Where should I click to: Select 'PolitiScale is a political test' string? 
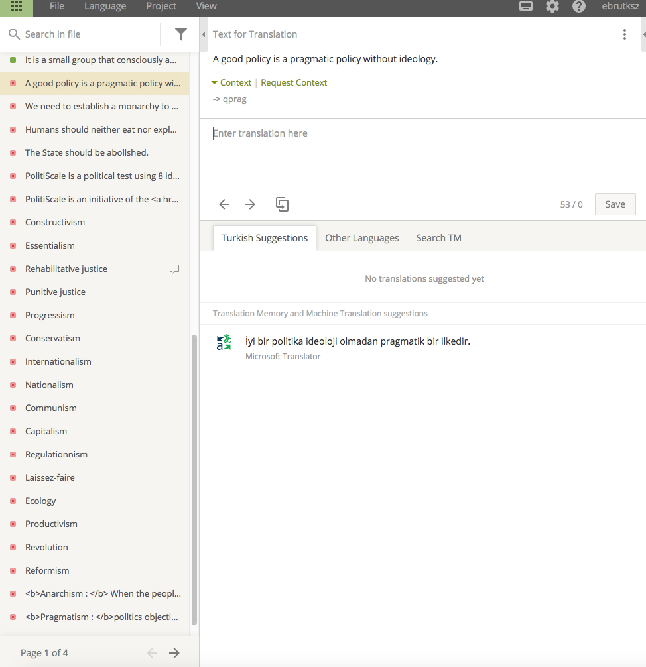pos(94,176)
